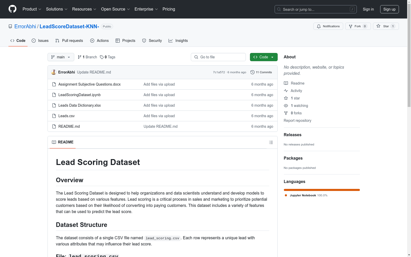411x257 pixels.
Task: Open file Leads.csv
Action: (67, 116)
